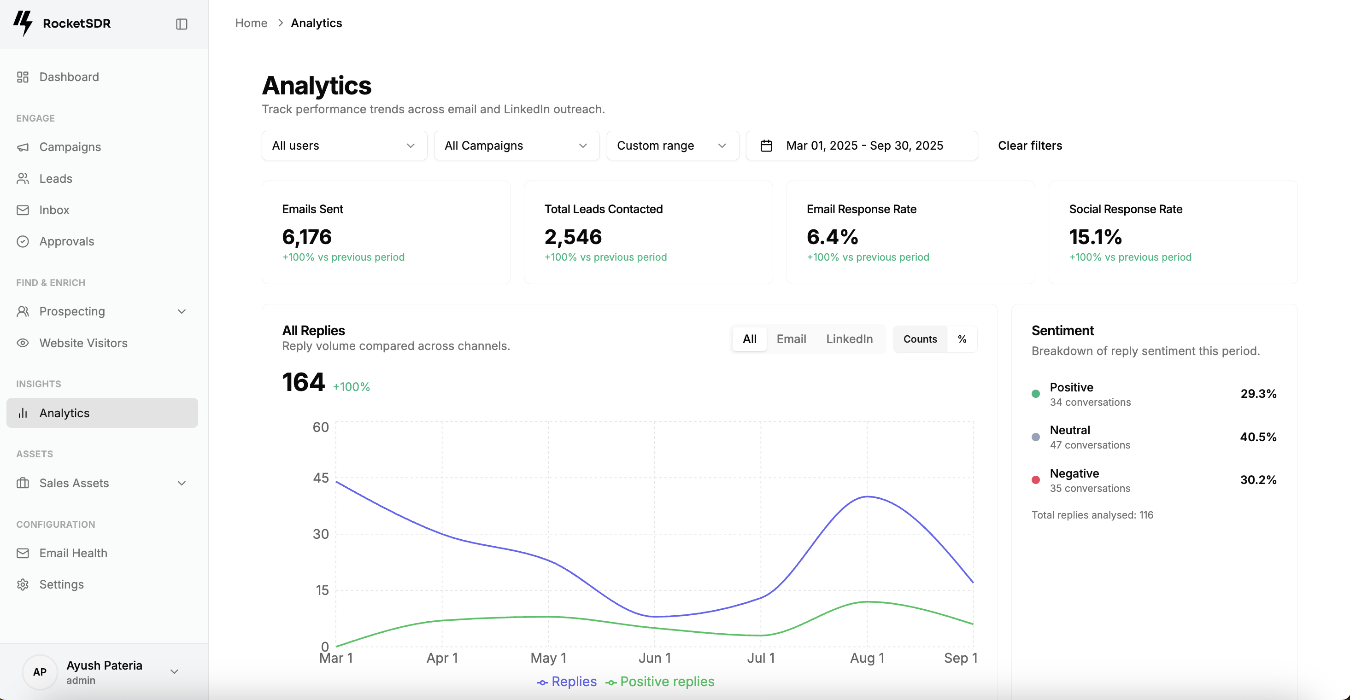This screenshot has height=700, width=1350.
Task: Click the Clear filters link
Action: point(1029,146)
